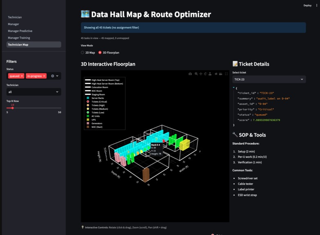Click the "audit_label on D-04" summary value
This screenshot has height=235, width=320.
click(x=273, y=98)
